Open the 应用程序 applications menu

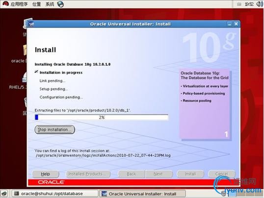[19, 4]
